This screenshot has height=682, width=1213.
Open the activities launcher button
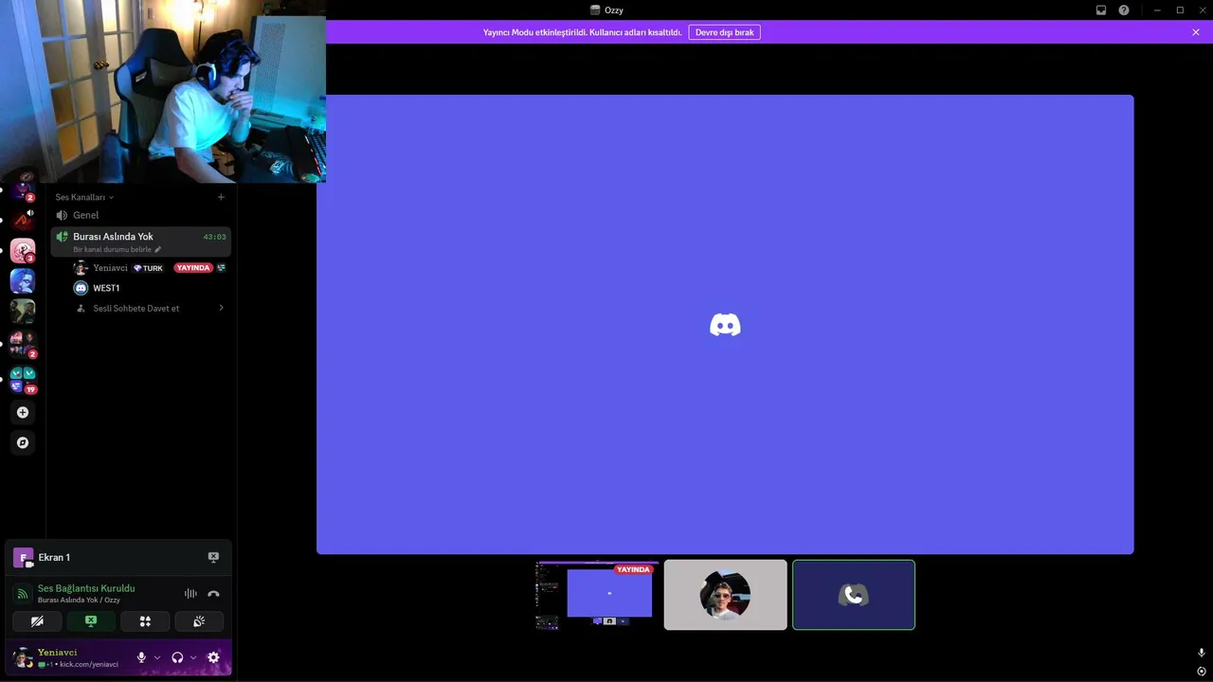(145, 621)
